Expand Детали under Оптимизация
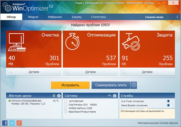The image size is (181, 127). 90,72
